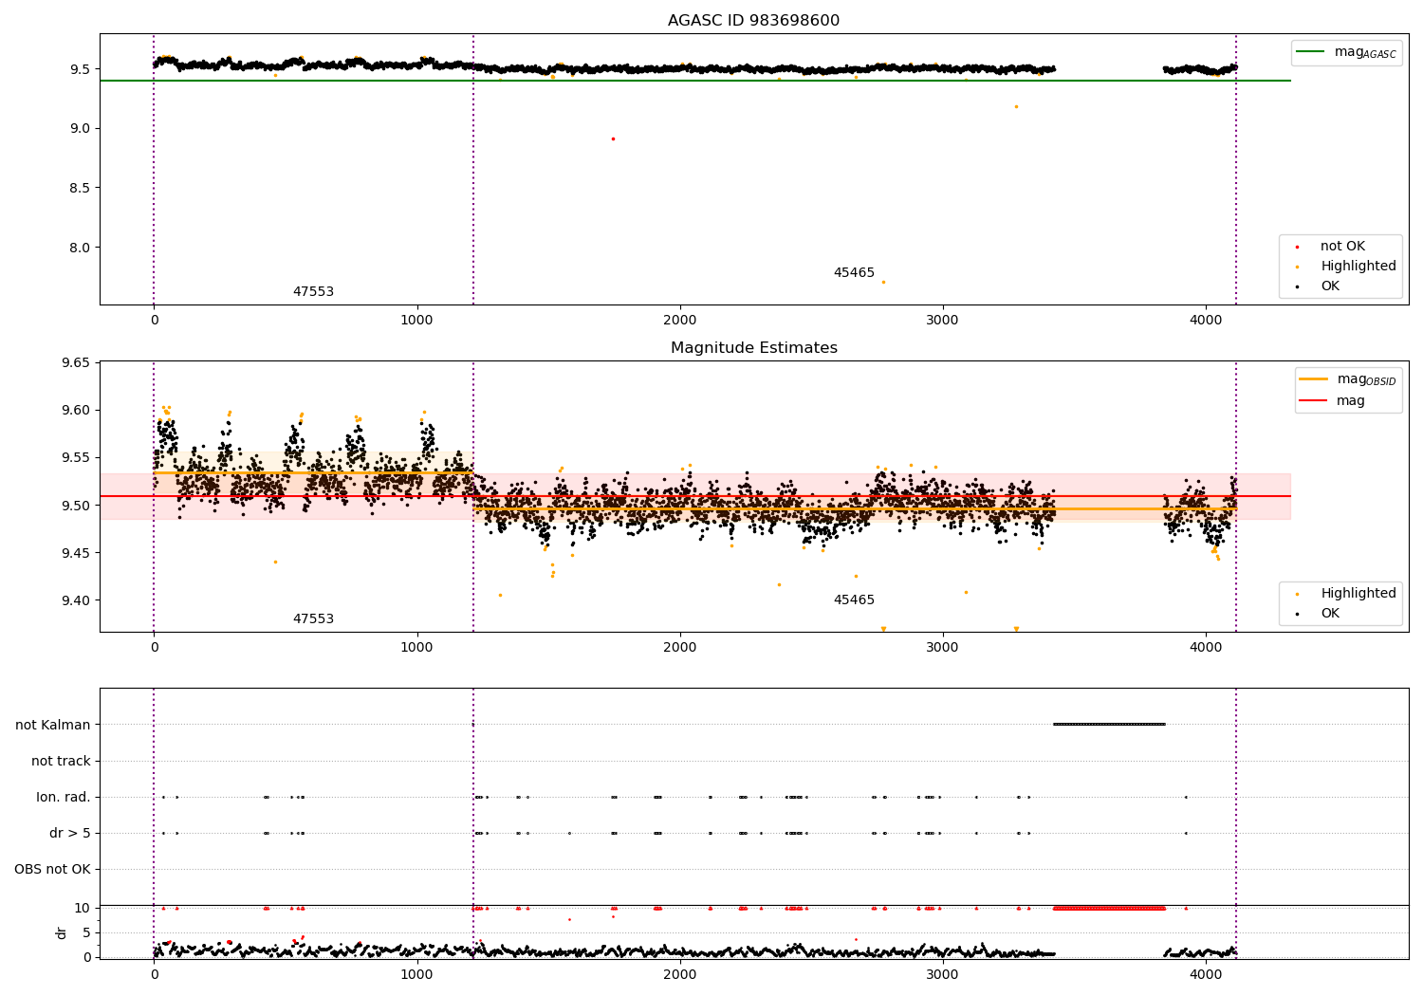Click the 9.0 tick on top plot y-axis
Viewport: 1423px width, 996px height.
80,129
